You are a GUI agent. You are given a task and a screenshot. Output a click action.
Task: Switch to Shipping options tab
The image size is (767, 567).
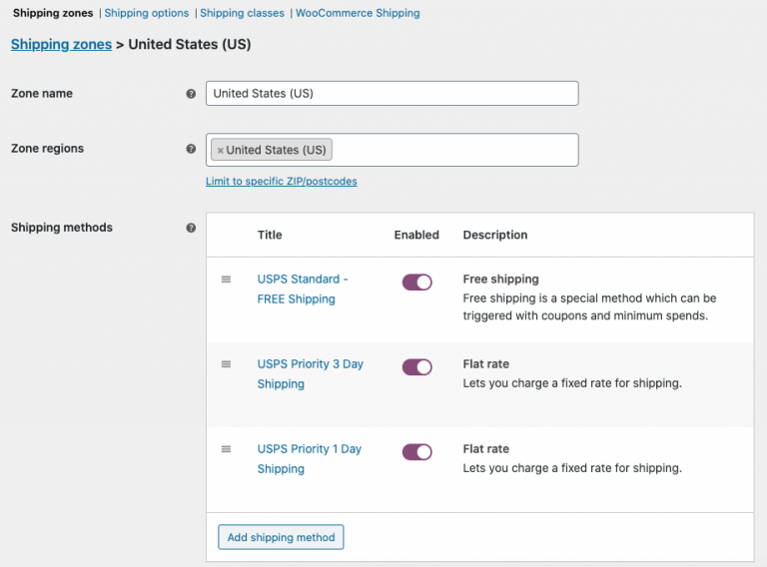(x=147, y=13)
